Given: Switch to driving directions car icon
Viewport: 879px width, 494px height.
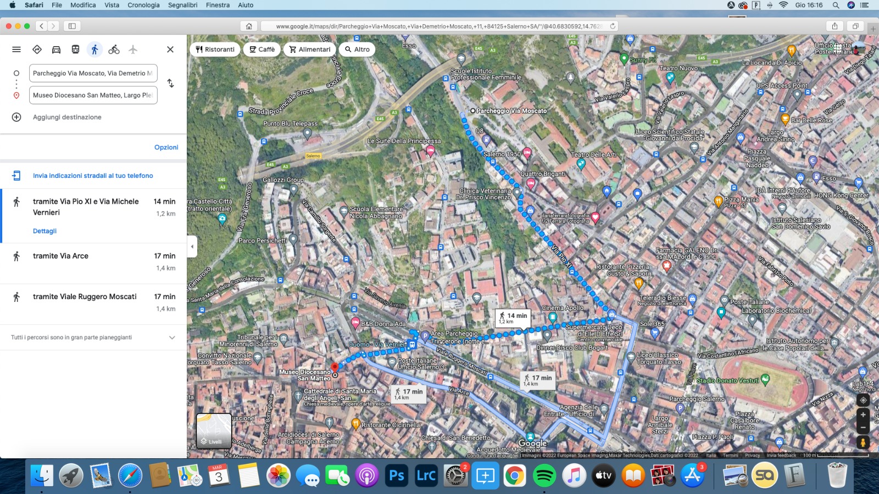Looking at the screenshot, I should pos(56,49).
